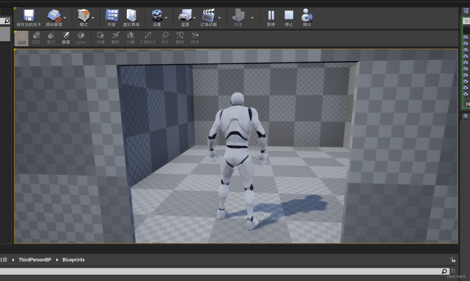The image size is (470, 281).
Task: Open the 虚幻商城 marketplace
Action: (x=131, y=18)
